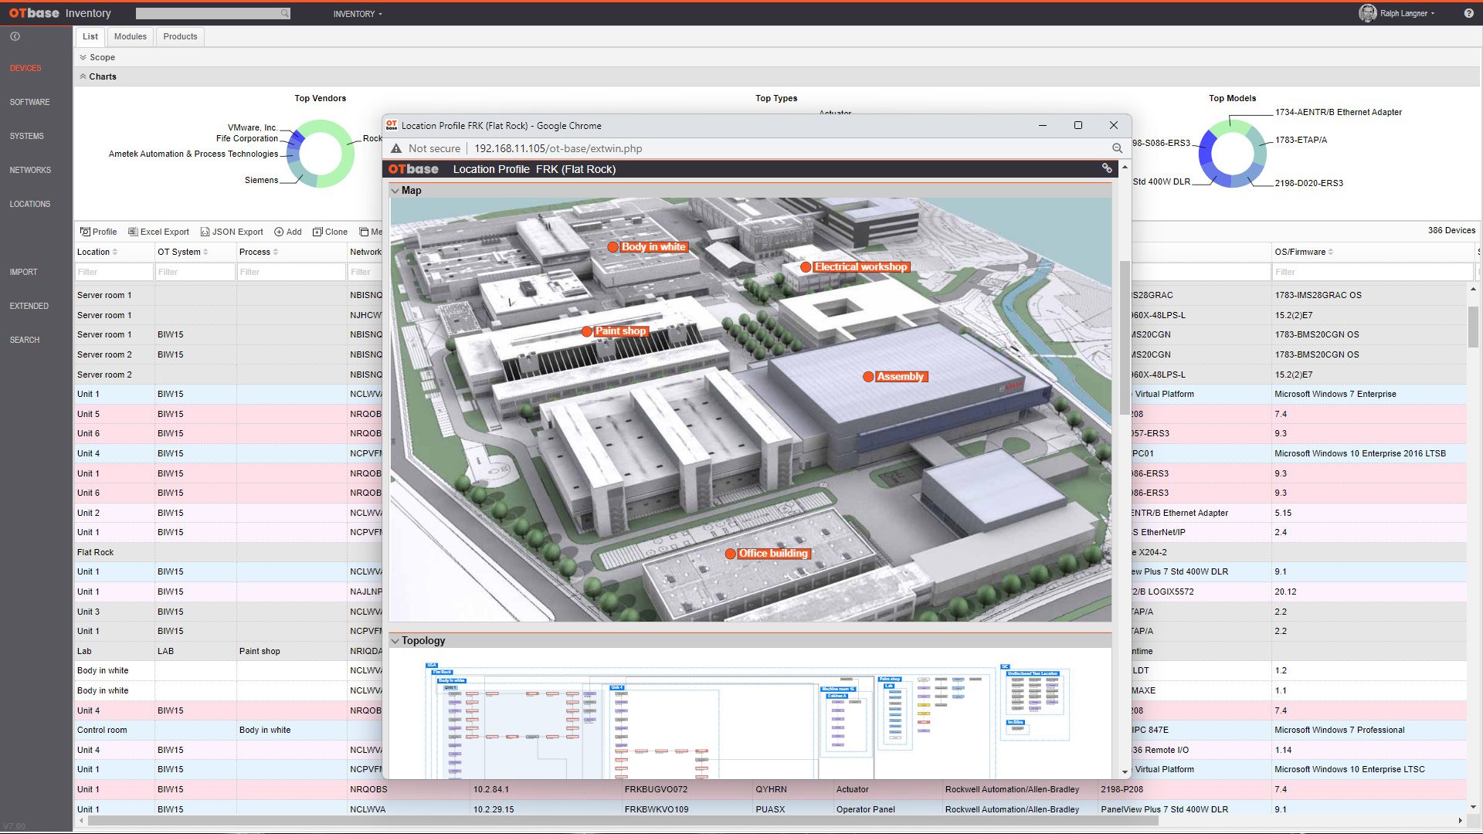Viewport: 1483px width, 834px height.
Task: Open NETWORKS in the sidebar
Action: [x=30, y=170]
